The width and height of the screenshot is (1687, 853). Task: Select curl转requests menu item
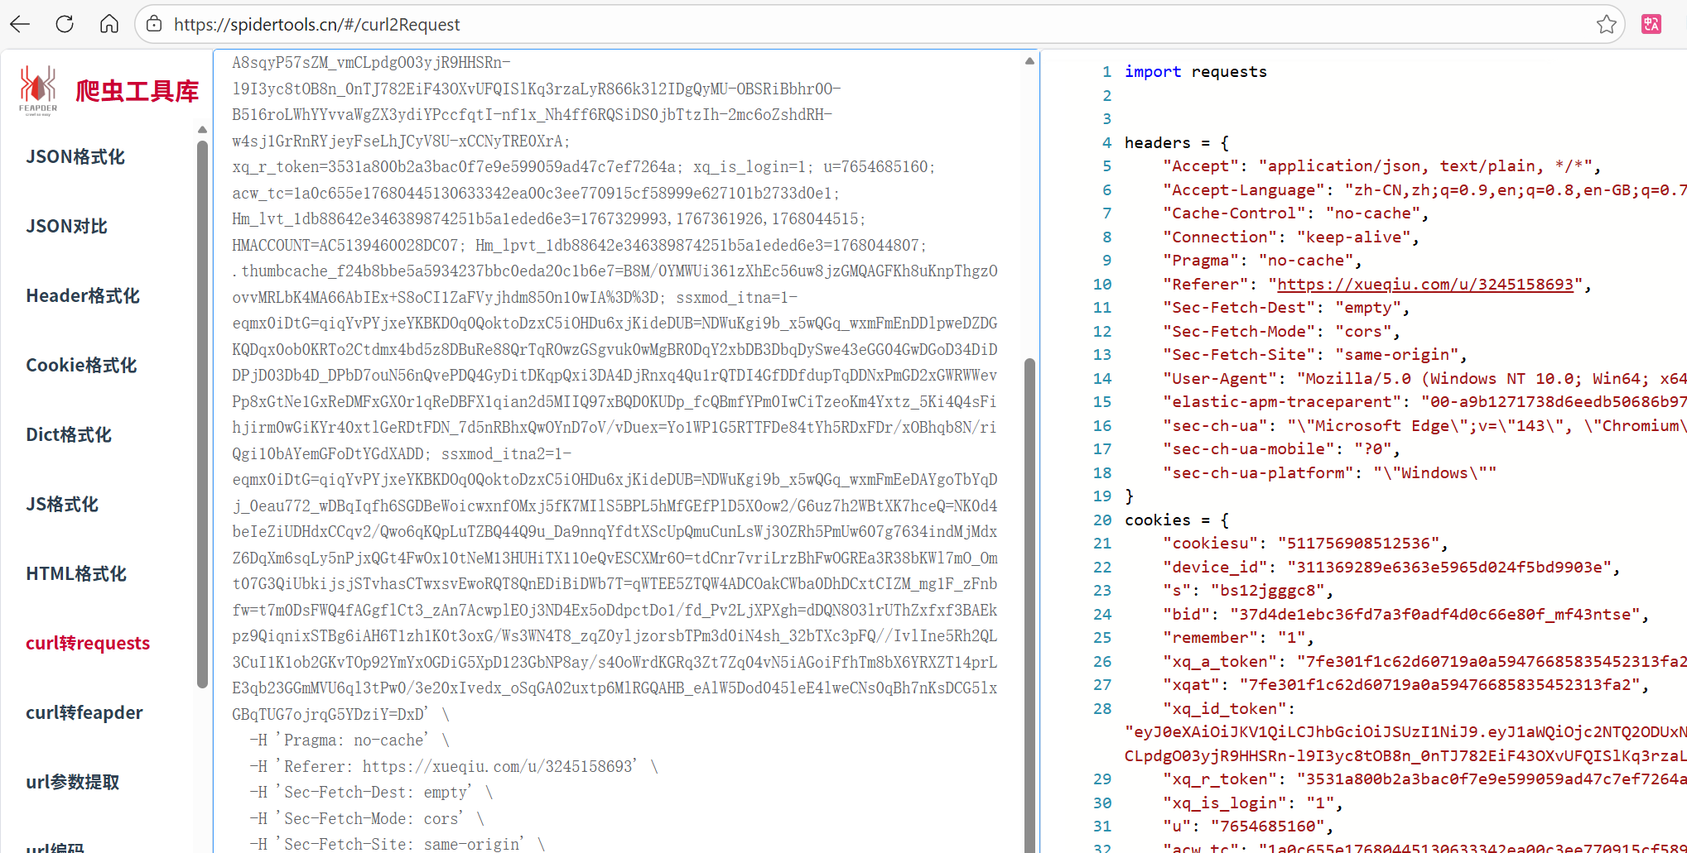88,643
